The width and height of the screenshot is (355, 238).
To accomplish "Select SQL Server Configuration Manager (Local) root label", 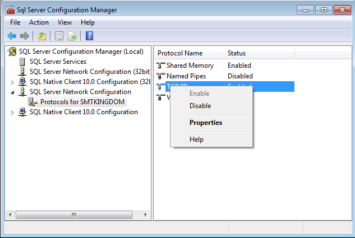I will (x=81, y=52).
